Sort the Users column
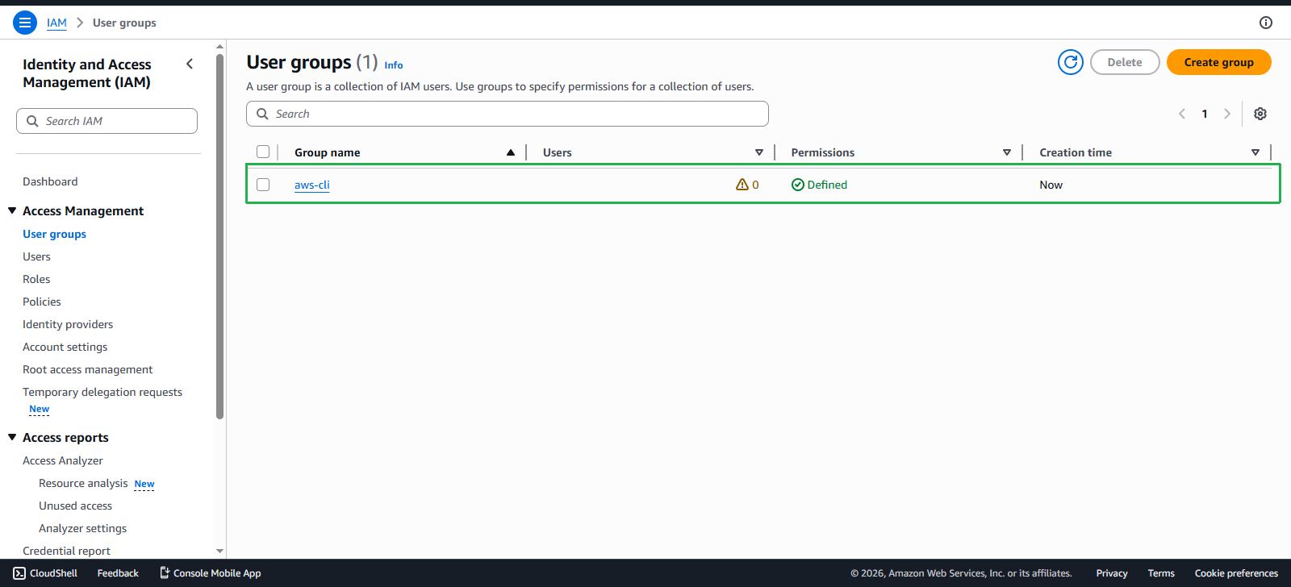This screenshot has width=1291, height=587. coord(759,152)
